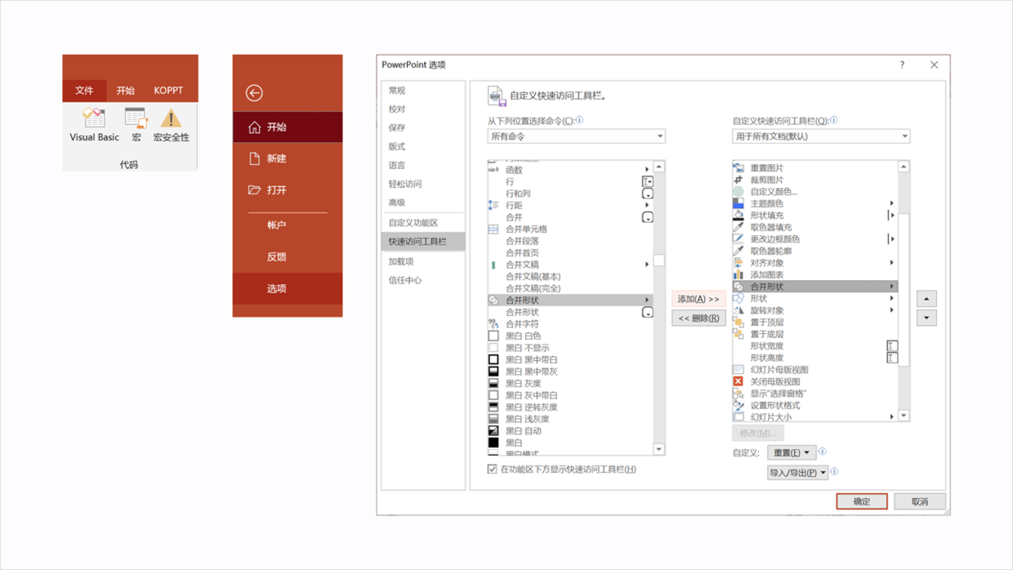Click the back arrow in the backstage menu

click(x=254, y=93)
